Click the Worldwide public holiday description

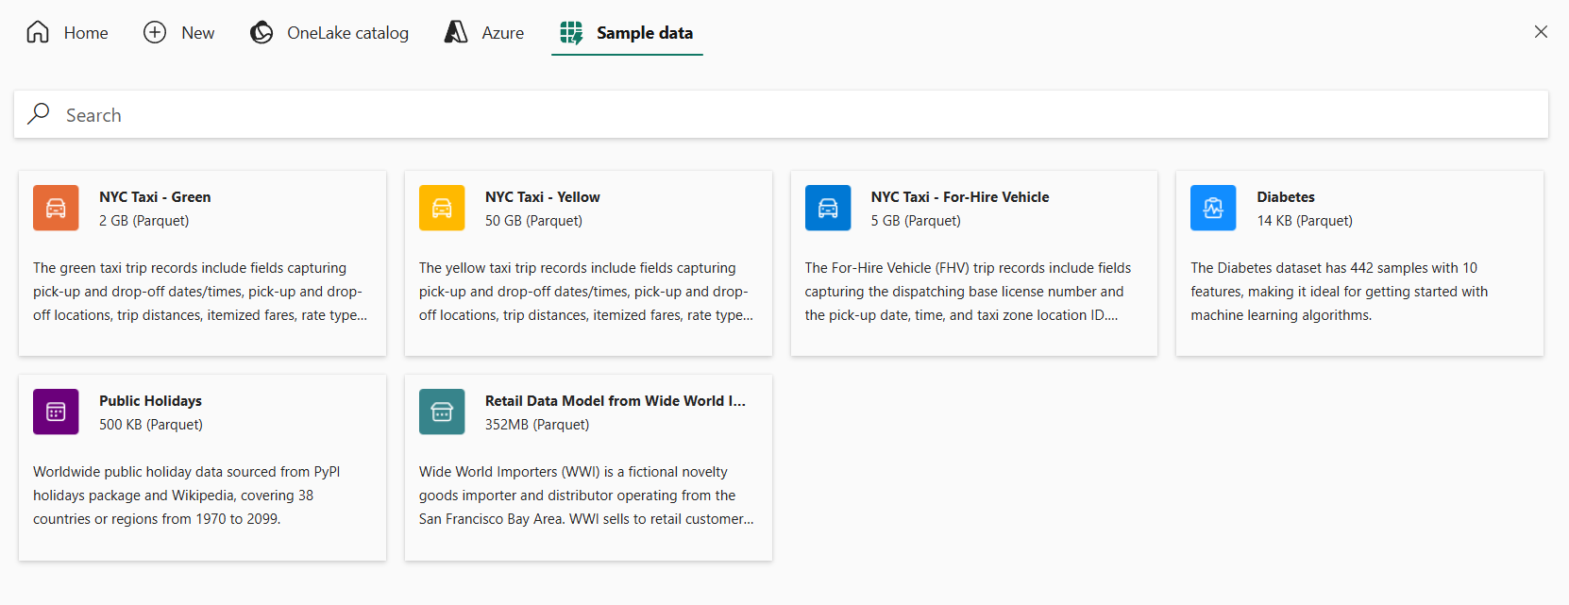187,496
